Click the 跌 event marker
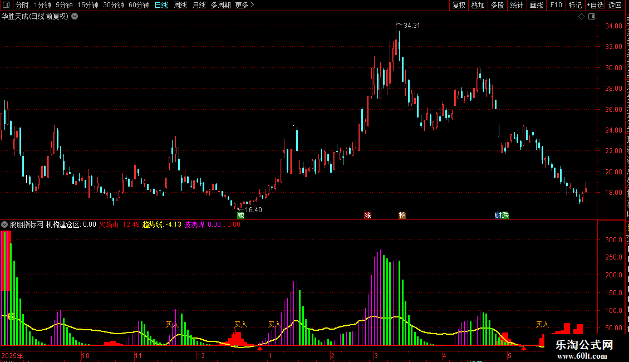This screenshot has width=629, height=362. pos(505,216)
